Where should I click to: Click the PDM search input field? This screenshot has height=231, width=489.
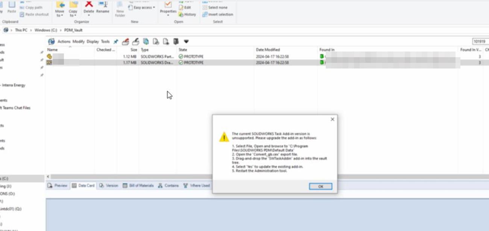(x=480, y=42)
